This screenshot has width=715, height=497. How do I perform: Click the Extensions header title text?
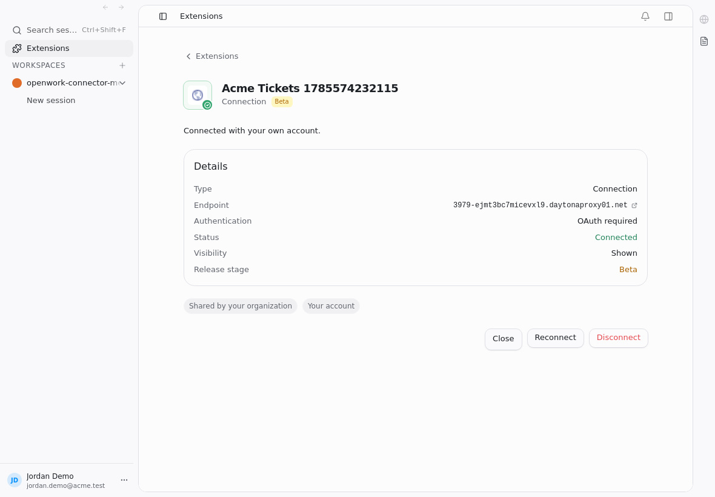coord(201,16)
